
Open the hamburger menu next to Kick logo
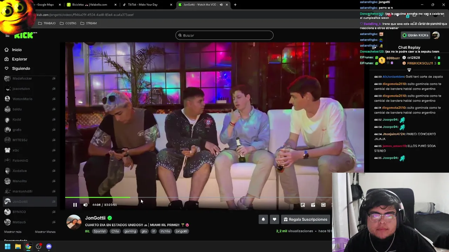click(7, 35)
